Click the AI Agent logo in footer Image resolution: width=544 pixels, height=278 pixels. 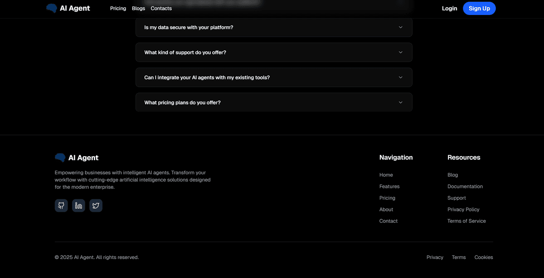(76, 158)
